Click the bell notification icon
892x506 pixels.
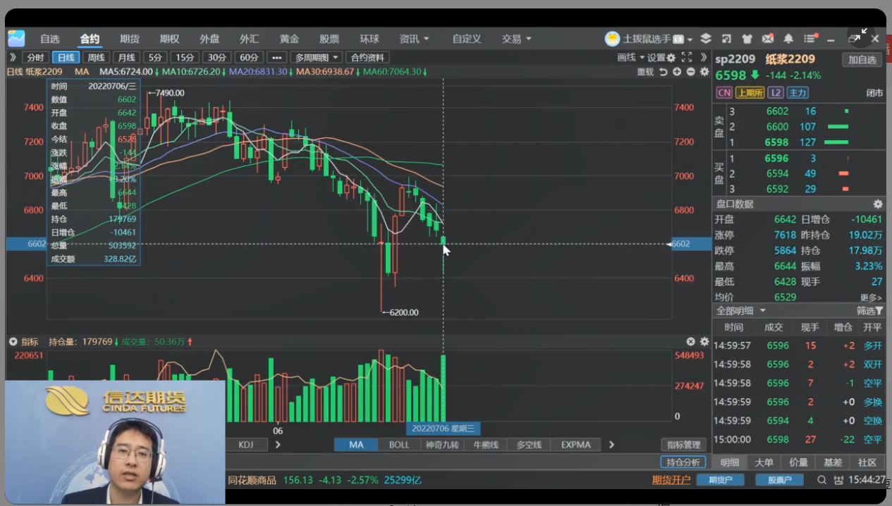(788, 39)
